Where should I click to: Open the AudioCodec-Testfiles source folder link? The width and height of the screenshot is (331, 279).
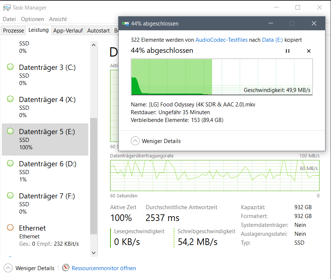tap(221, 40)
